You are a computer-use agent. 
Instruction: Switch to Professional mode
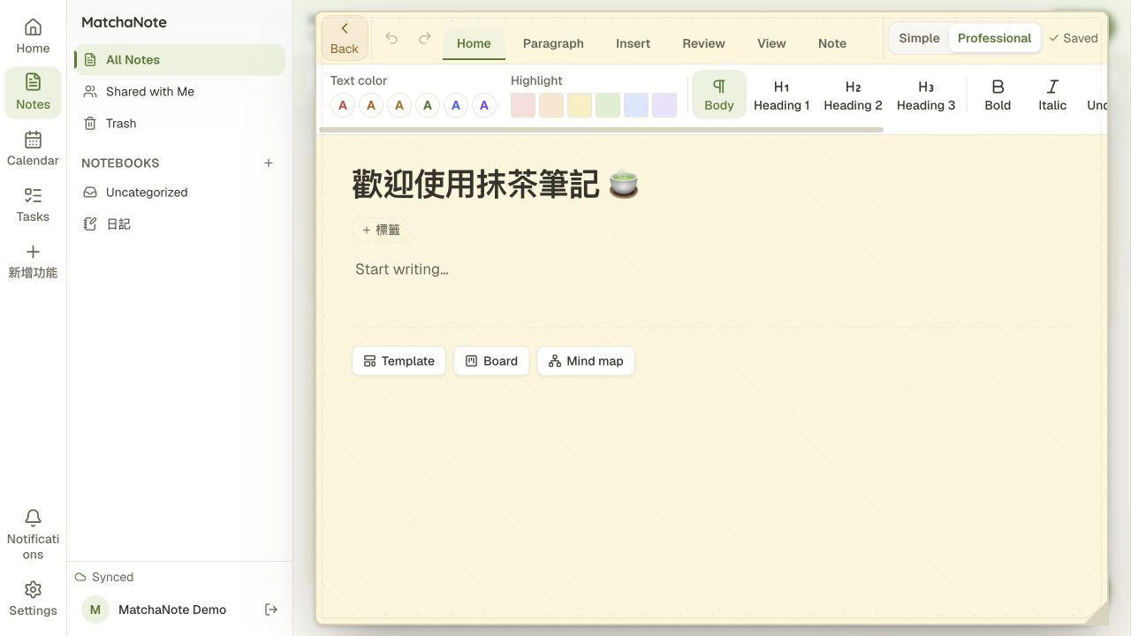pos(994,38)
